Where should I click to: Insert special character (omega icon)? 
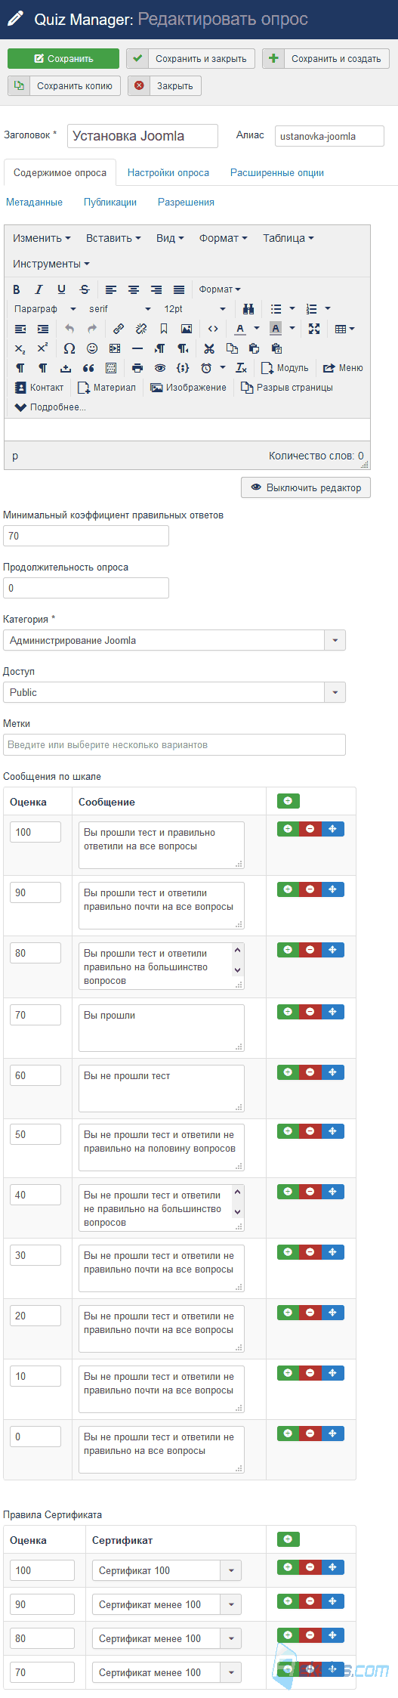click(69, 348)
